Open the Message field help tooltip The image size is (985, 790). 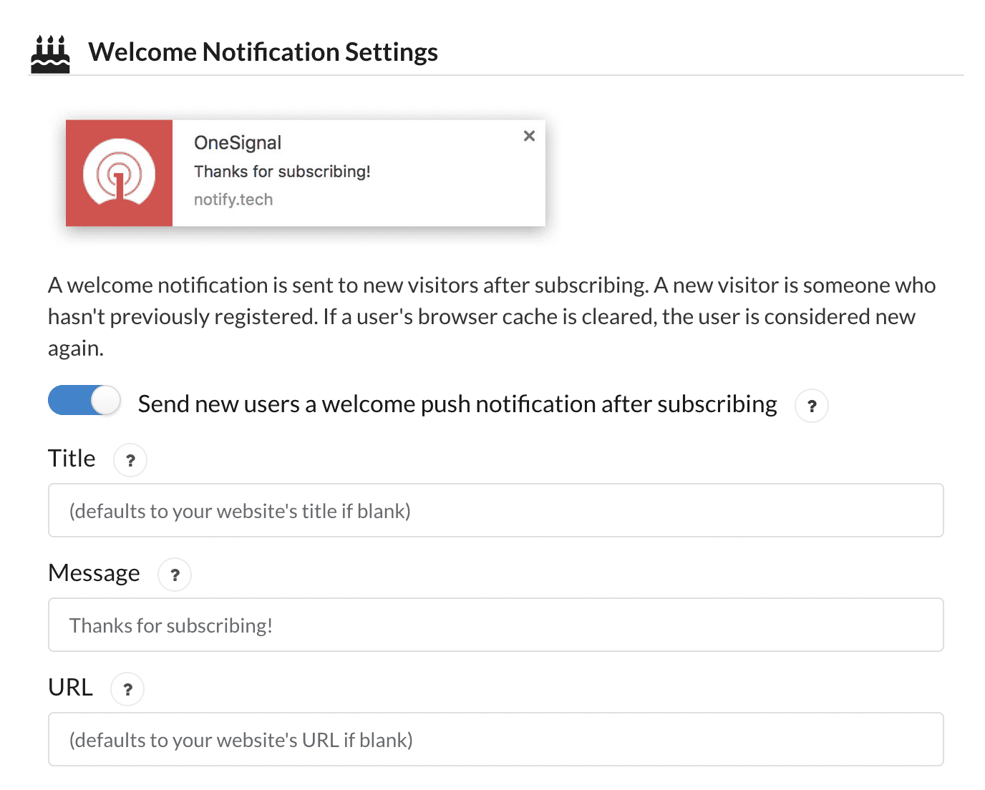click(x=175, y=575)
